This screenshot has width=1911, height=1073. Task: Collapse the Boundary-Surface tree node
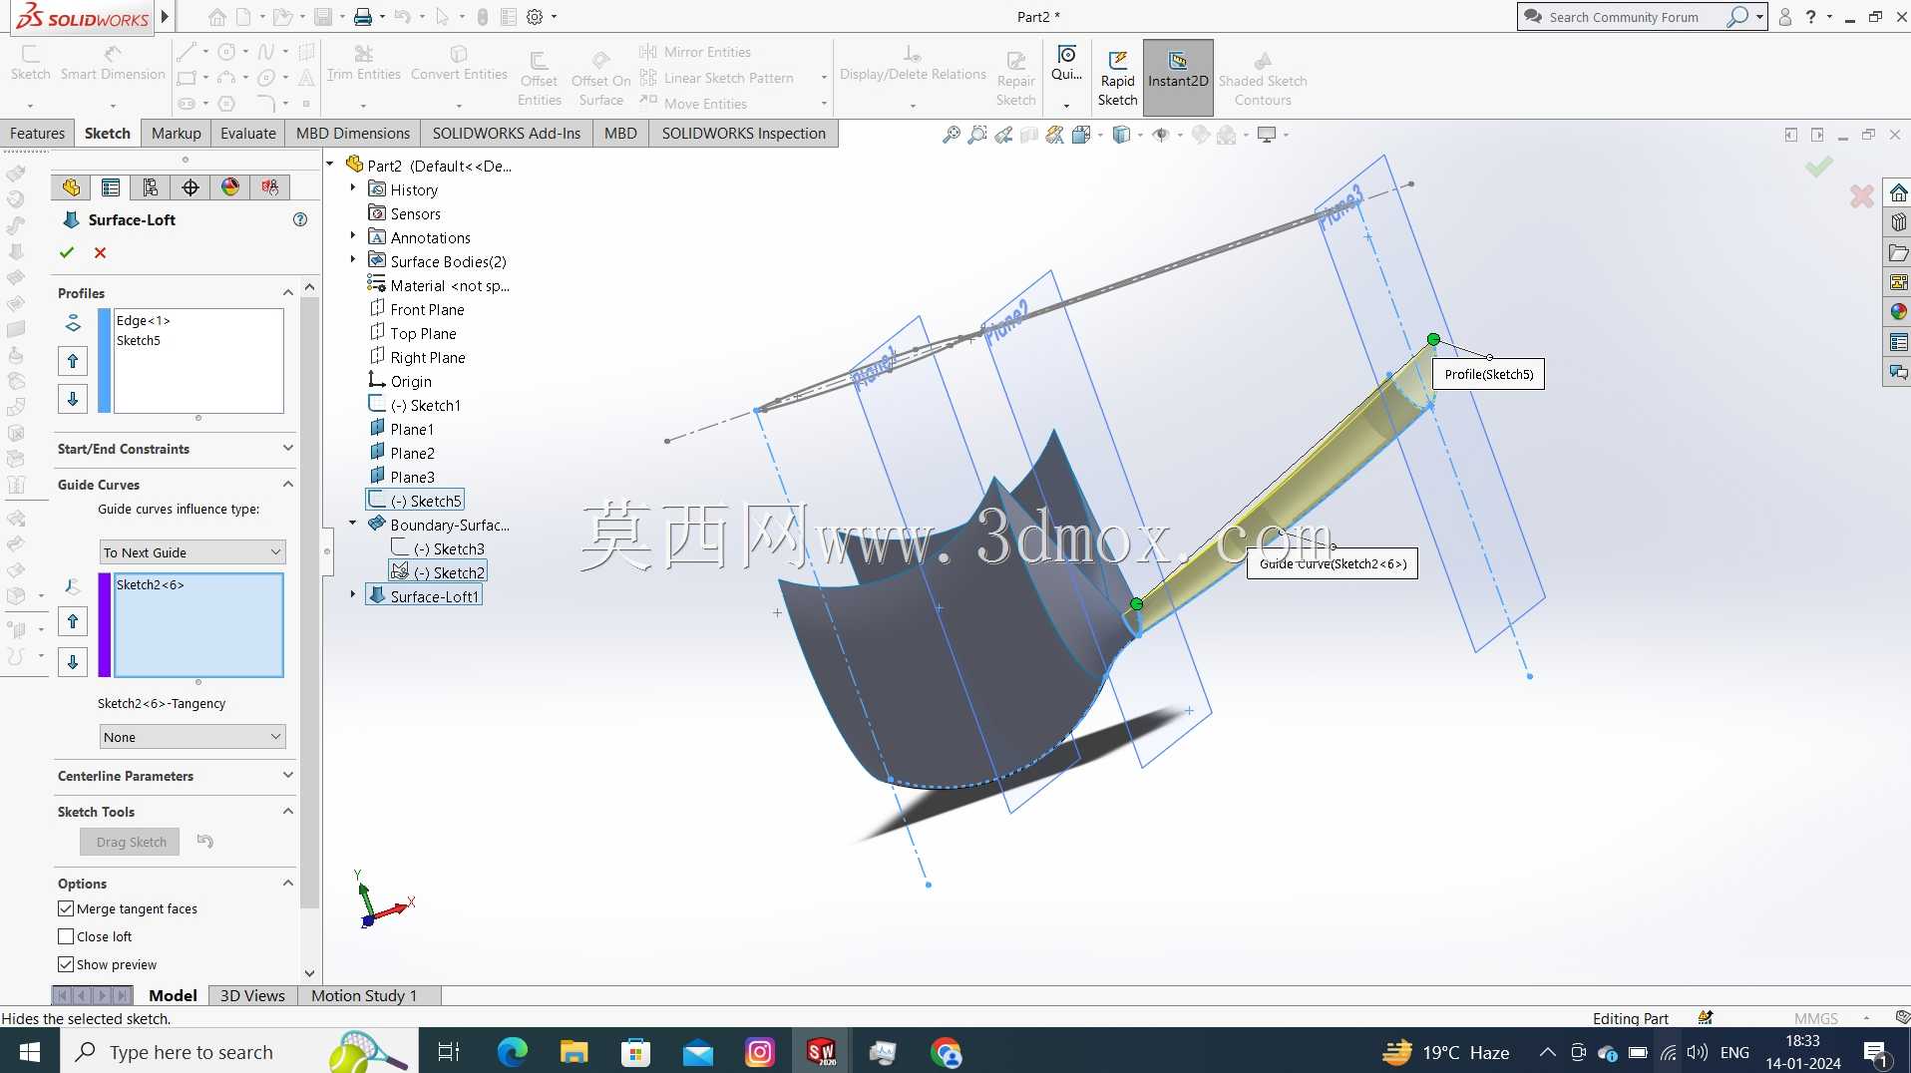coord(352,523)
